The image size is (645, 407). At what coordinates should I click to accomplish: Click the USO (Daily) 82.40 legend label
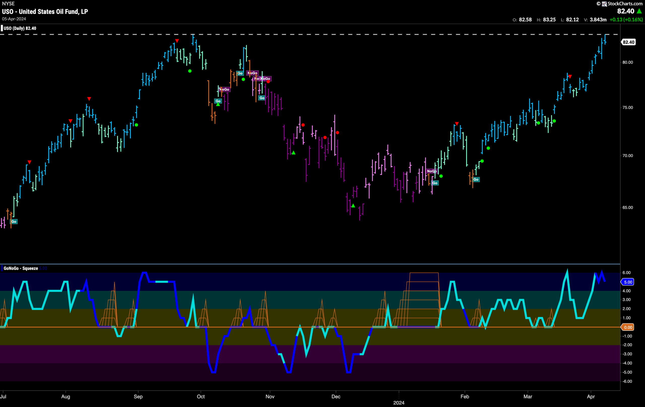20,28
